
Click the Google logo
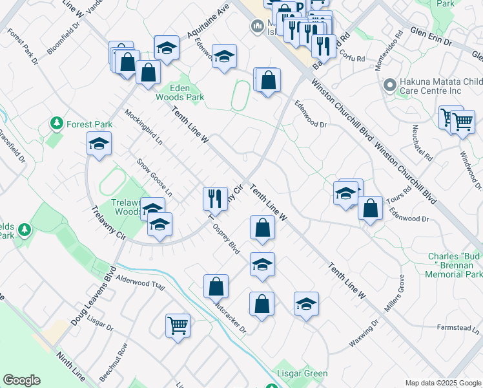point(21,380)
